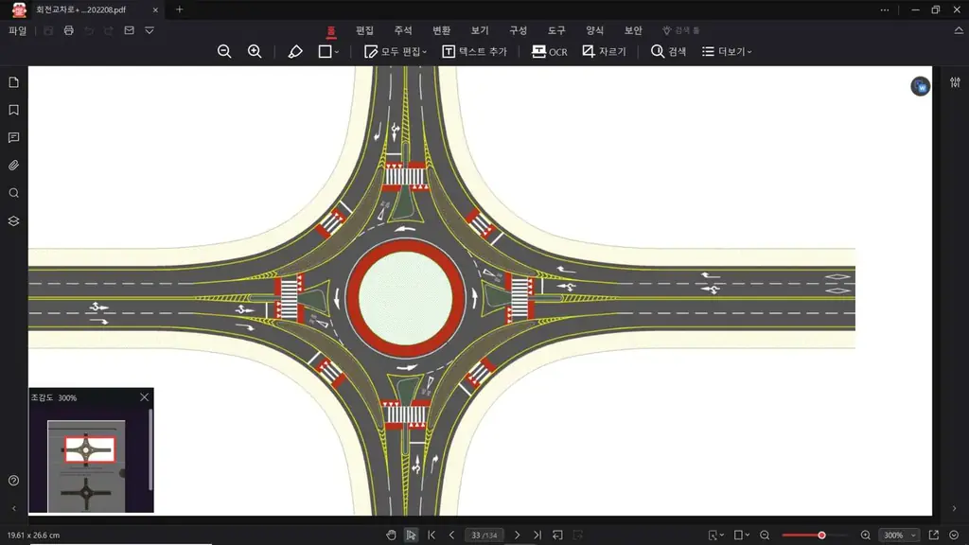Click the print icon
969x545 pixels.
coord(68,30)
